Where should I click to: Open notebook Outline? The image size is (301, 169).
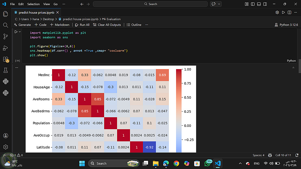[x=134, y=25]
